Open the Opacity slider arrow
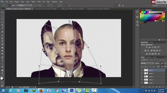Viewport: 167px width, 93px height. coord(165,63)
